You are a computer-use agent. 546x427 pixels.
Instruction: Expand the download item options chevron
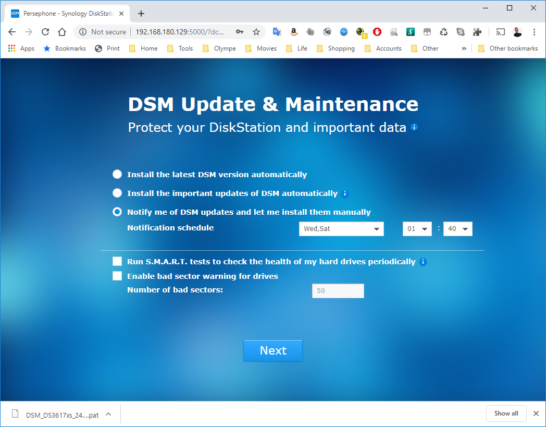click(x=109, y=414)
